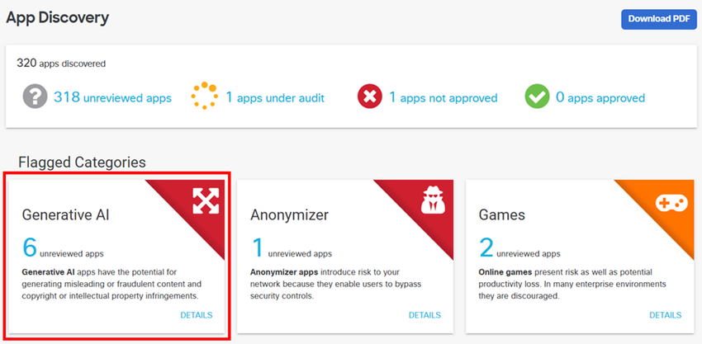Select the 2 unreviewed Games apps count
Viewport: 702px width, 344px height.
[486, 247]
